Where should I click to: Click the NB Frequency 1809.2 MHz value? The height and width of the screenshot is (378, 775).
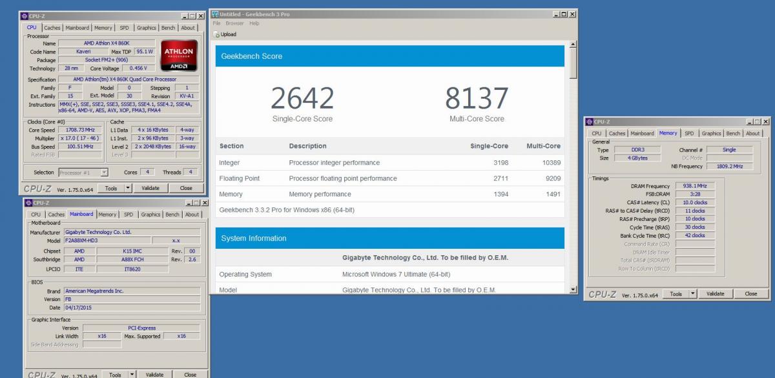pos(729,166)
